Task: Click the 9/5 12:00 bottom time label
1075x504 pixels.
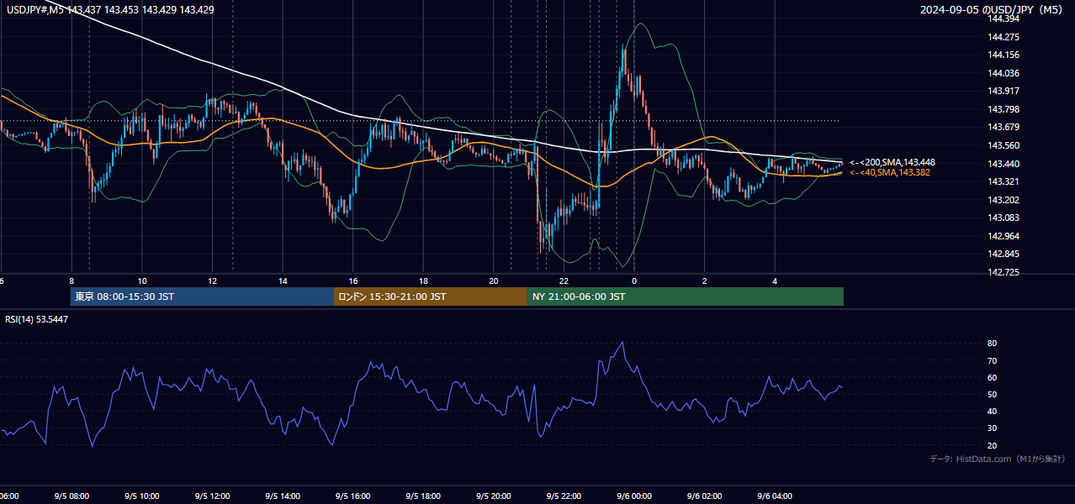Action: (212, 496)
